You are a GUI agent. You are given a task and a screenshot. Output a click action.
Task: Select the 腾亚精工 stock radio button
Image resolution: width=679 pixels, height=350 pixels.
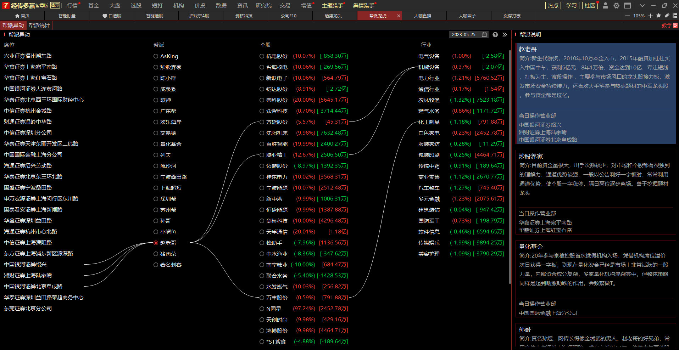262,155
